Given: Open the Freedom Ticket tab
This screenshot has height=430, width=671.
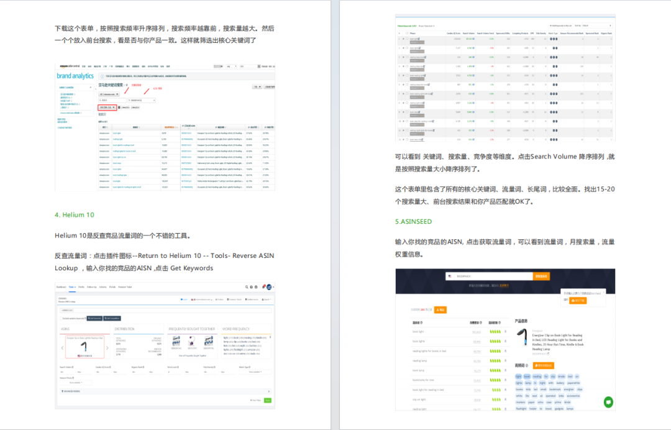Looking at the screenshot, I should pyautogui.click(x=125, y=287).
